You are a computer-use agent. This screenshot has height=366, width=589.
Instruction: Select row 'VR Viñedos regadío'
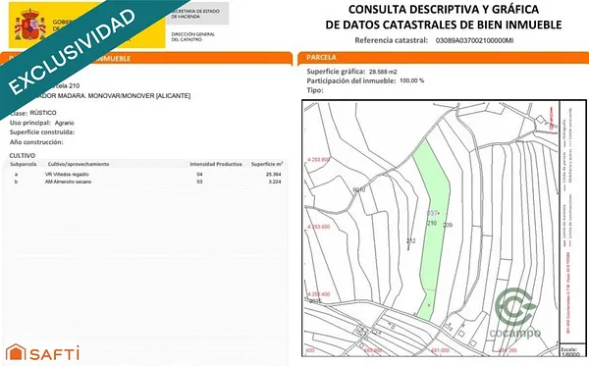coord(146,175)
